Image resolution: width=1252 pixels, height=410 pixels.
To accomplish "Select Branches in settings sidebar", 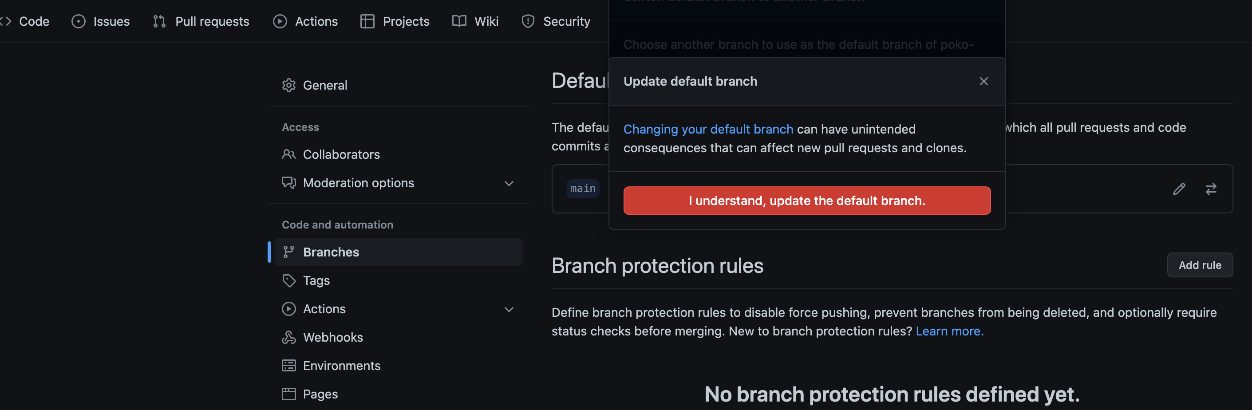I will click(399, 252).
